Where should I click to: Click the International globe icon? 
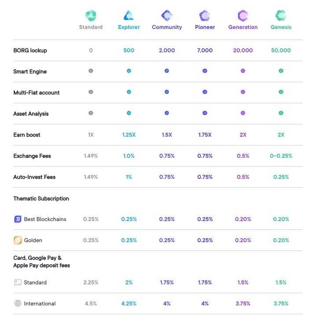point(18,303)
